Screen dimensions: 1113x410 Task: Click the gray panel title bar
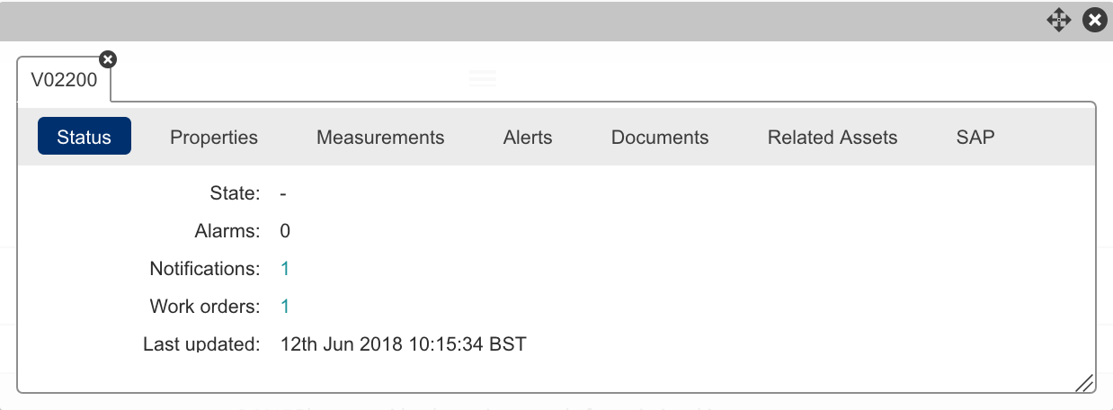tap(521, 21)
